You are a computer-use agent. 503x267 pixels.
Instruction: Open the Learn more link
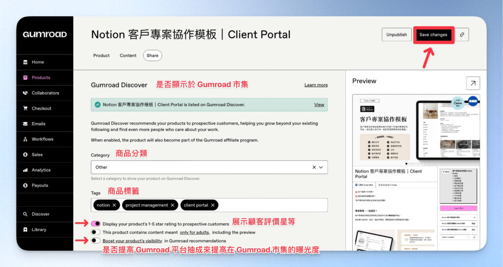[316, 85]
